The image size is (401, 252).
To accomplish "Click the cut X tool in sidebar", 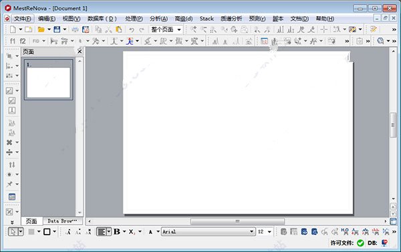I will point(9,142).
